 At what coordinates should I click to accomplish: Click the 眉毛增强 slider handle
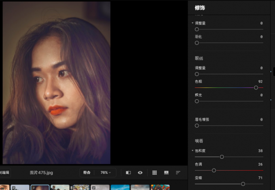[197, 126]
